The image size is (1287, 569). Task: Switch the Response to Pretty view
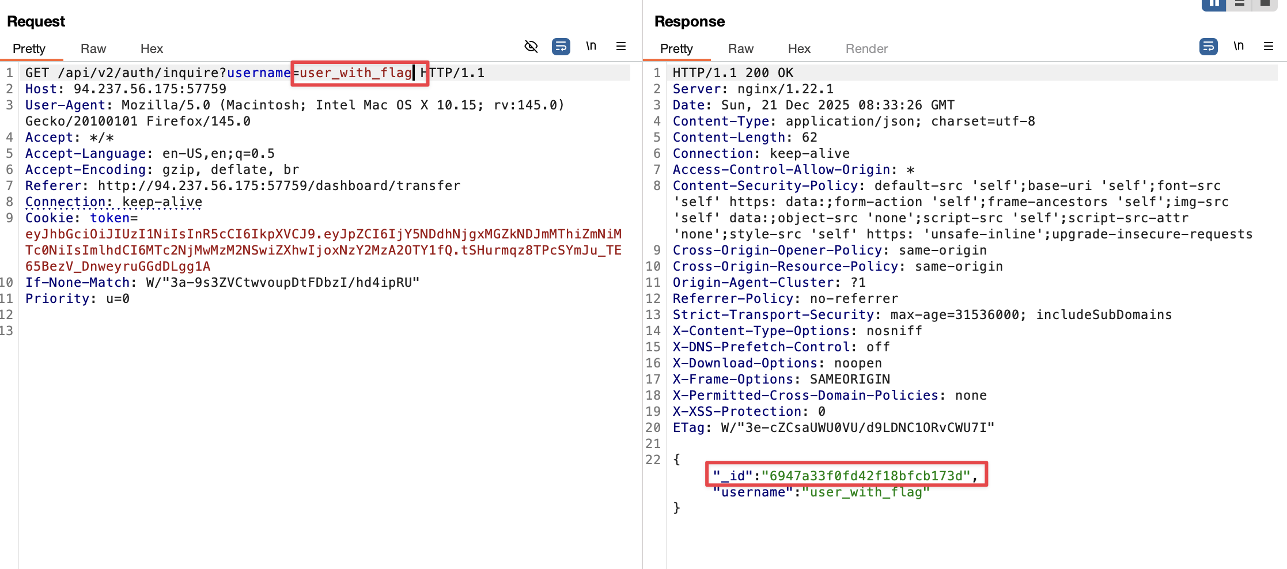[x=677, y=48]
